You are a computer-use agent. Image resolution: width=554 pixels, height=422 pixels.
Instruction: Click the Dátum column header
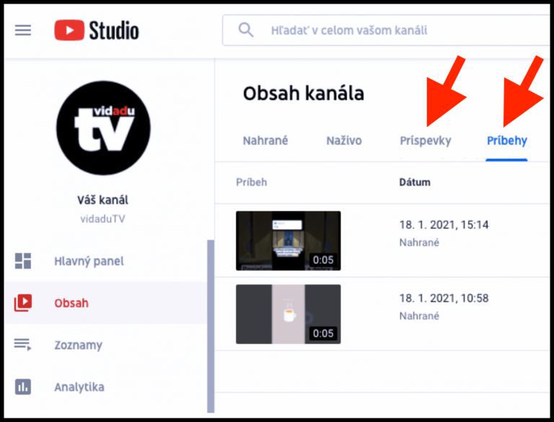[x=414, y=182]
